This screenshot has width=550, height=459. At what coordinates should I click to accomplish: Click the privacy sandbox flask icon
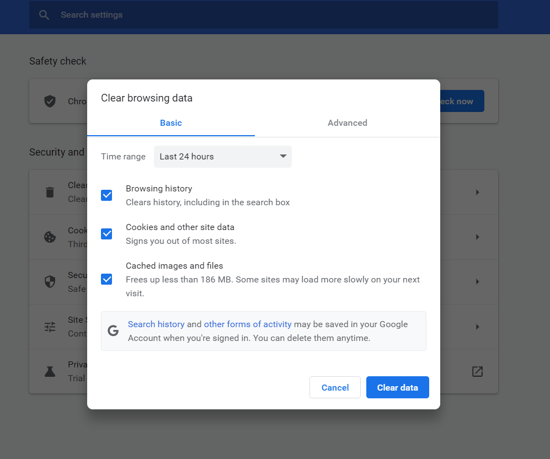pos(50,371)
